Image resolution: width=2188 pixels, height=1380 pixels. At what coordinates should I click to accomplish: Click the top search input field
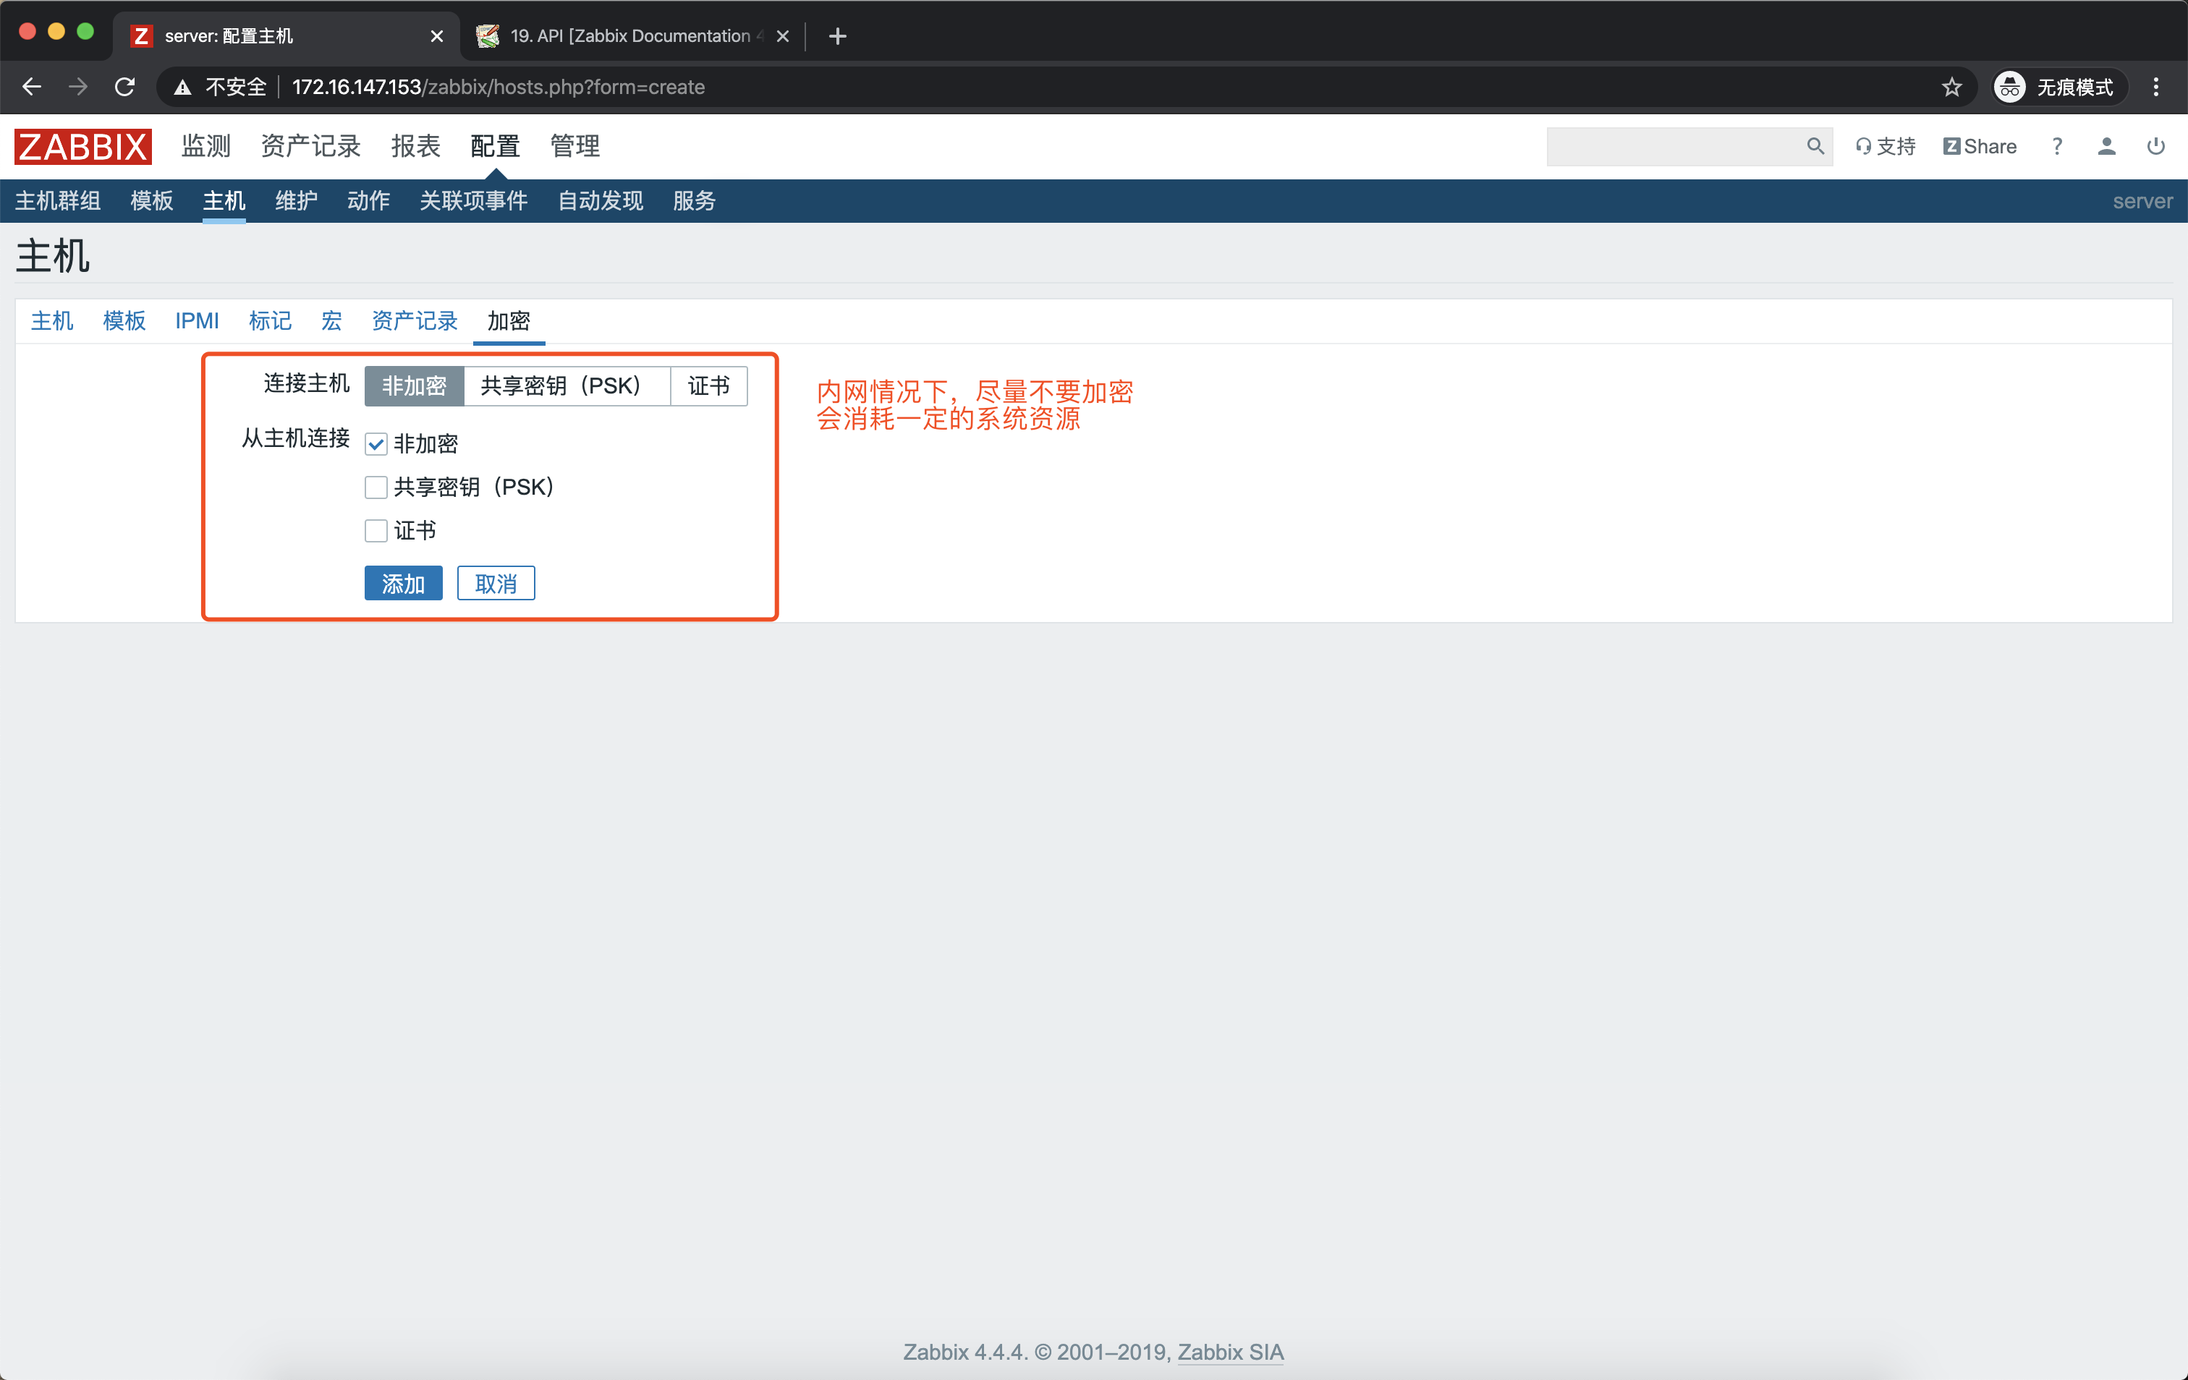[1674, 146]
